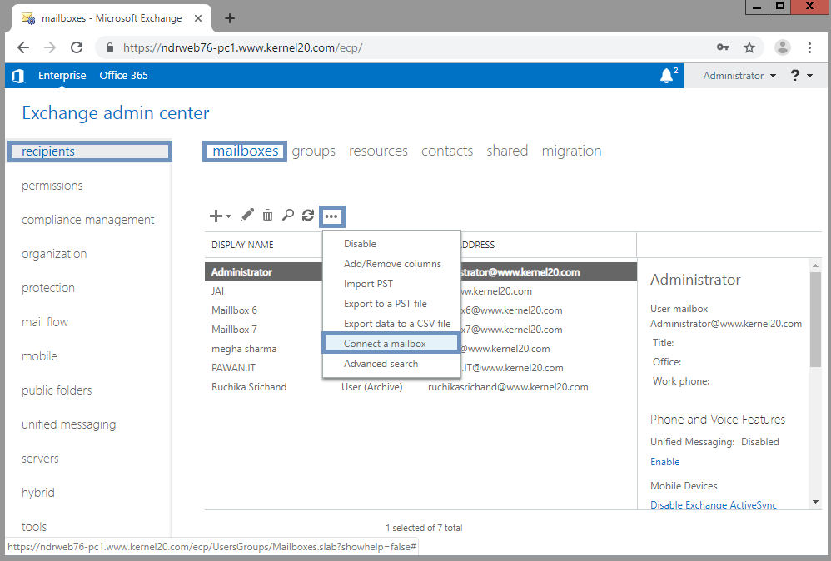Open the More options ellipsis menu
Screen dimensions: 831x561
(331, 216)
